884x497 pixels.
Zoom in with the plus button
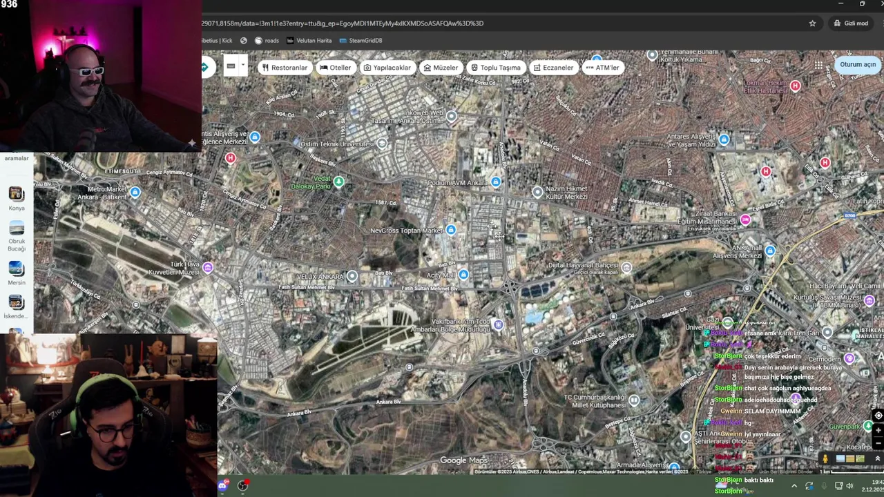click(878, 430)
